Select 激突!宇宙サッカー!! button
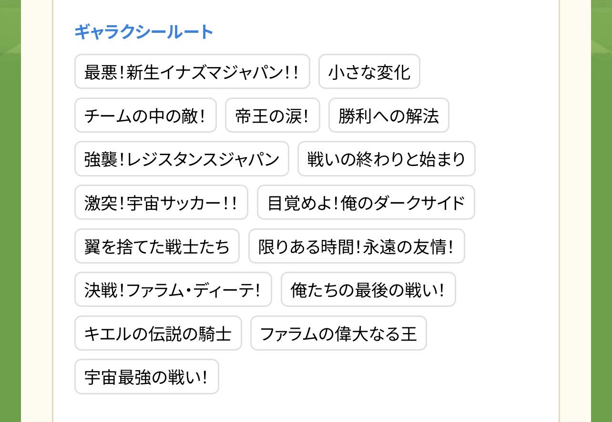This screenshot has width=612, height=422. click(161, 202)
